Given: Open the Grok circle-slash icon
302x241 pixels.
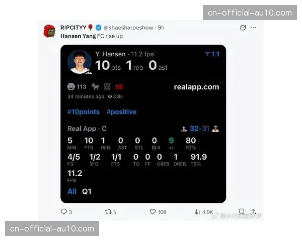Looking at the screenshot, I should click(x=243, y=28).
